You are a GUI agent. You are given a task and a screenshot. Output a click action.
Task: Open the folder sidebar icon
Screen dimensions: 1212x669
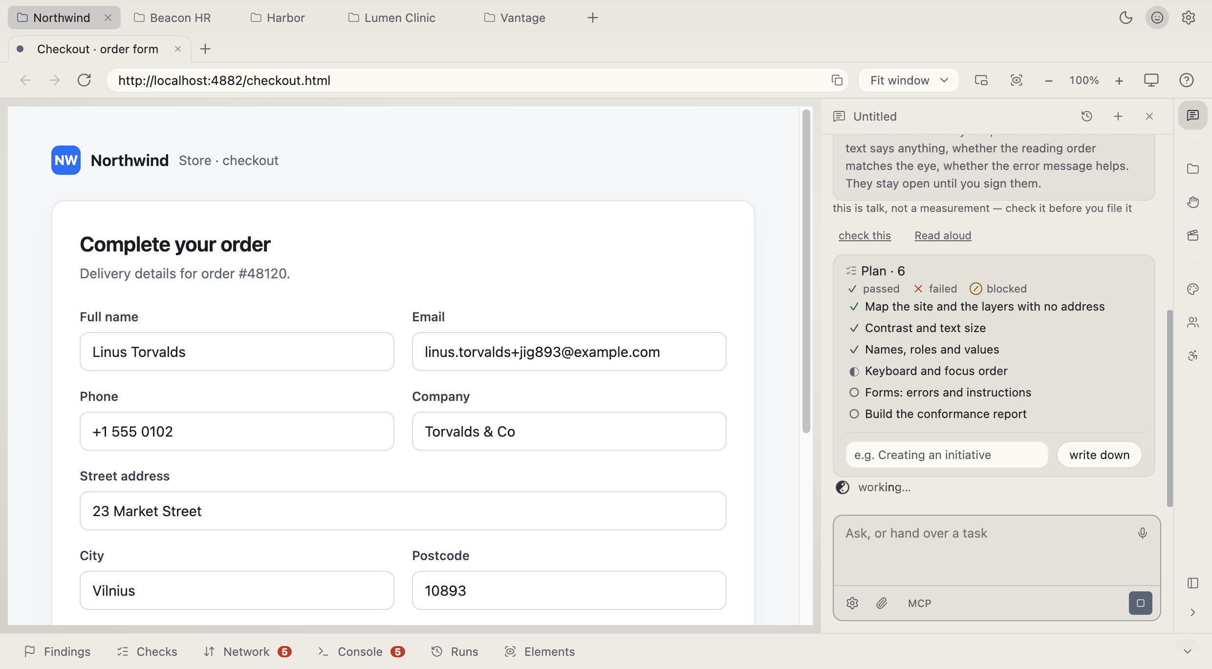(1192, 169)
